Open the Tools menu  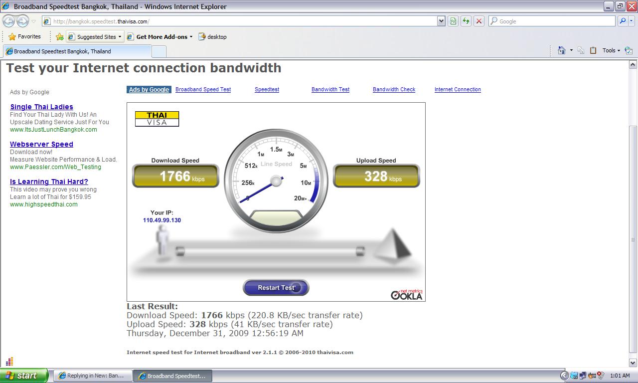point(611,50)
